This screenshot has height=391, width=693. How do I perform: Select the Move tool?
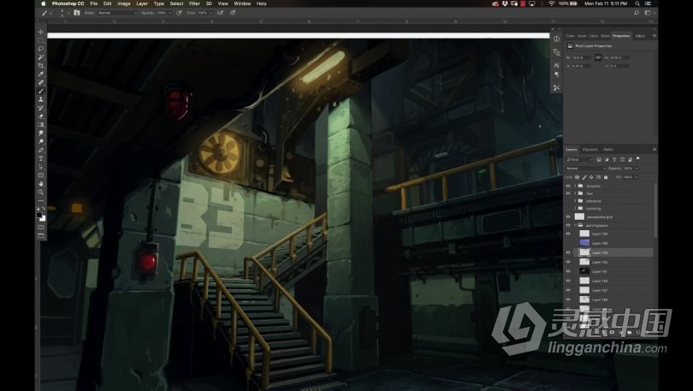[x=41, y=32]
